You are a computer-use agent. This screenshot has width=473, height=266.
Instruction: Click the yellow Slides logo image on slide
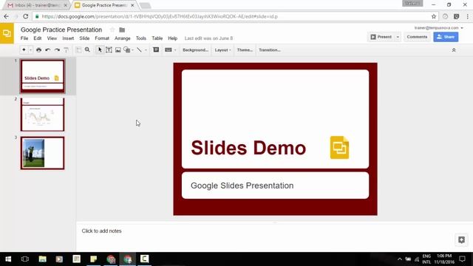pyautogui.click(x=340, y=148)
